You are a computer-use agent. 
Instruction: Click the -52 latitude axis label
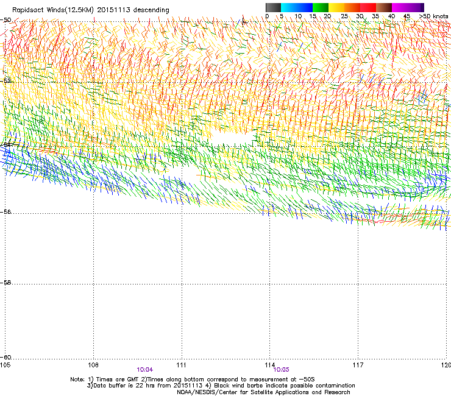pyautogui.click(x=5, y=81)
